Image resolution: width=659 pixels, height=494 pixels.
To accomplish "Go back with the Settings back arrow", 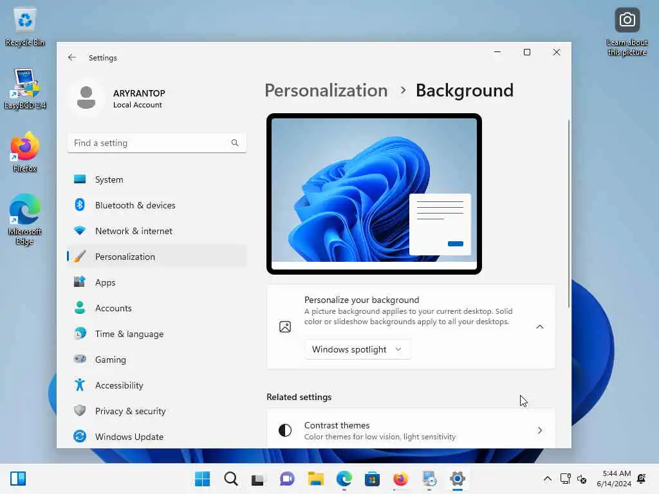I will tap(72, 57).
